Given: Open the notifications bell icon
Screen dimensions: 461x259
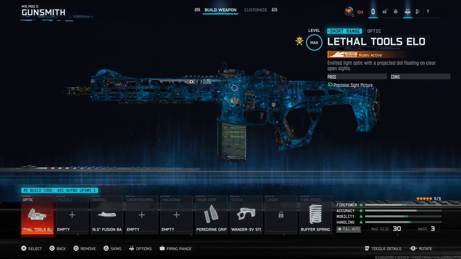Looking at the screenshot, I should point(396,12).
